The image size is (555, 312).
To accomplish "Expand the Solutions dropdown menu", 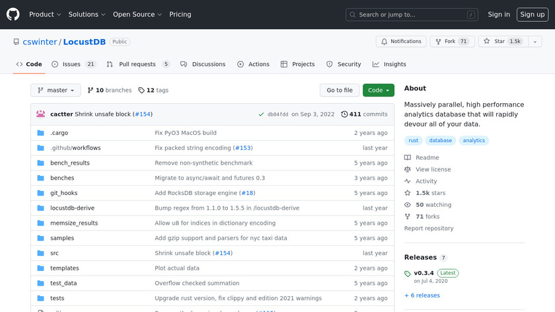I will (87, 15).
